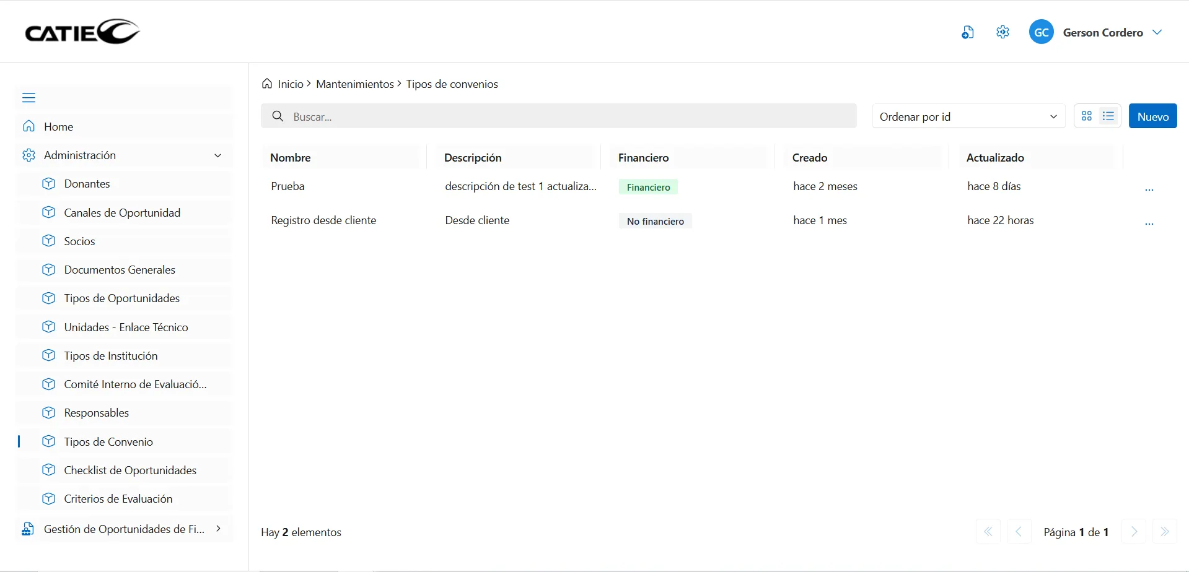The height and width of the screenshot is (572, 1189).
Task: Click the GC user avatar
Action: [1041, 32]
